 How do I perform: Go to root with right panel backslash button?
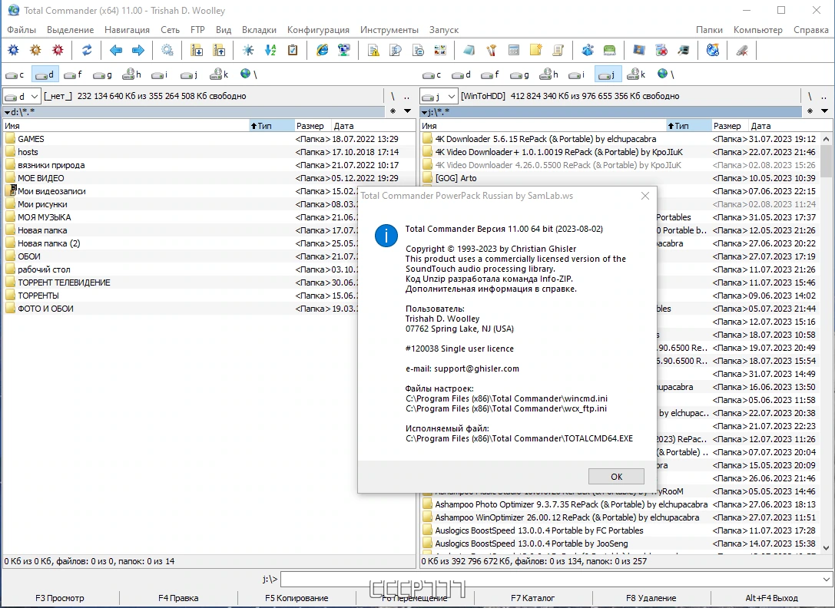810,97
